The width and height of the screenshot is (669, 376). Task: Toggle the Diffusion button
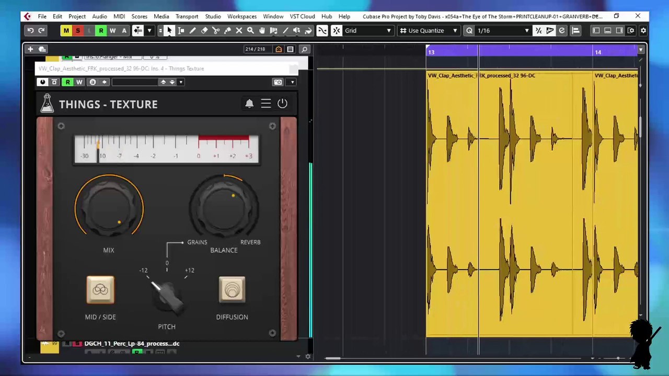tap(232, 290)
